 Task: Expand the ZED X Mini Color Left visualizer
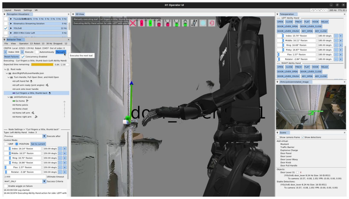pyautogui.click(x=11, y=33)
